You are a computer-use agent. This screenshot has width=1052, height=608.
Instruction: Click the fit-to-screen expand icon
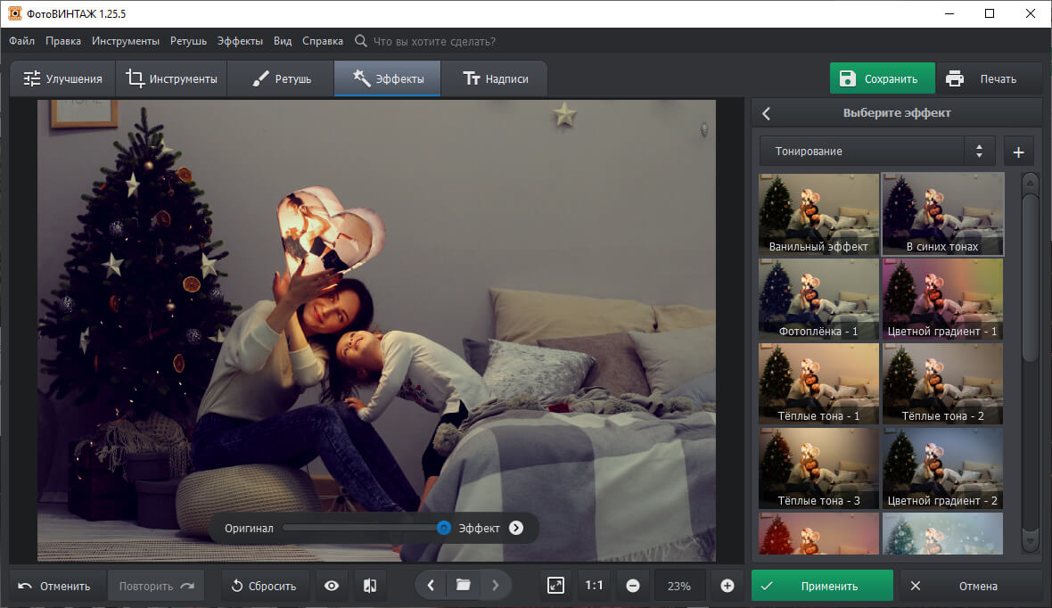point(555,586)
